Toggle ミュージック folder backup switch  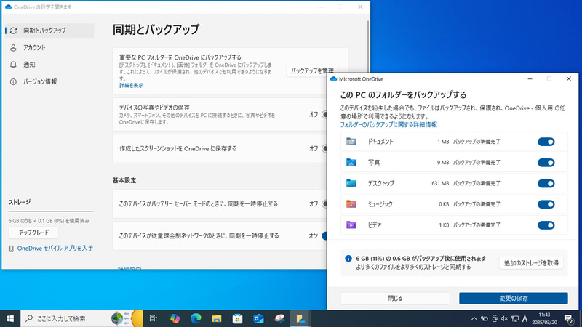click(x=546, y=204)
